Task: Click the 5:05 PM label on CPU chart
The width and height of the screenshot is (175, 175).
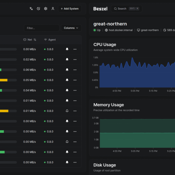Action: (x=135, y=91)
